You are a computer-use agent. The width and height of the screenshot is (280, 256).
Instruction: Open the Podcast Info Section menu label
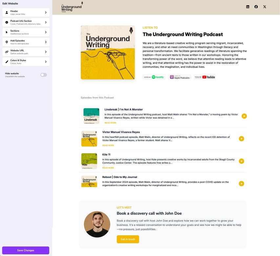[21, 21]
